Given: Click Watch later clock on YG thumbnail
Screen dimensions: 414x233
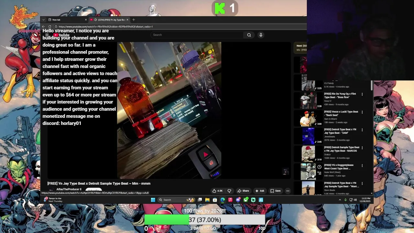Looking at the screenshot, I should tap(319, 167).
